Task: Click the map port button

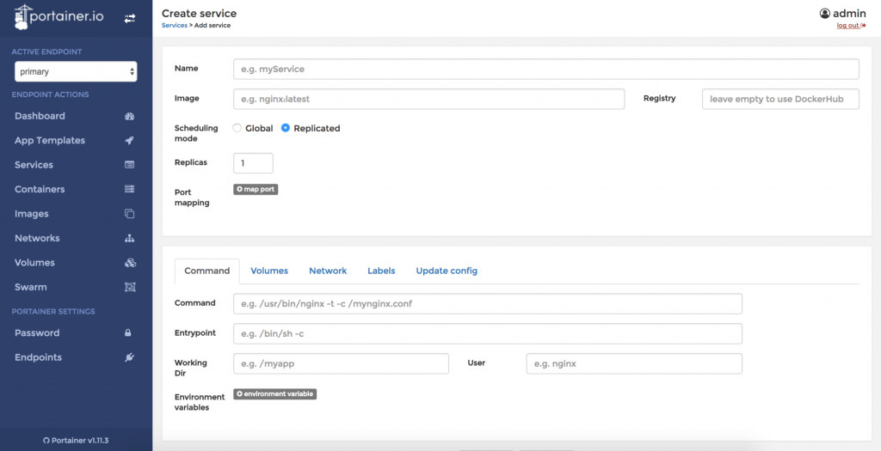Action: [256, 189]
